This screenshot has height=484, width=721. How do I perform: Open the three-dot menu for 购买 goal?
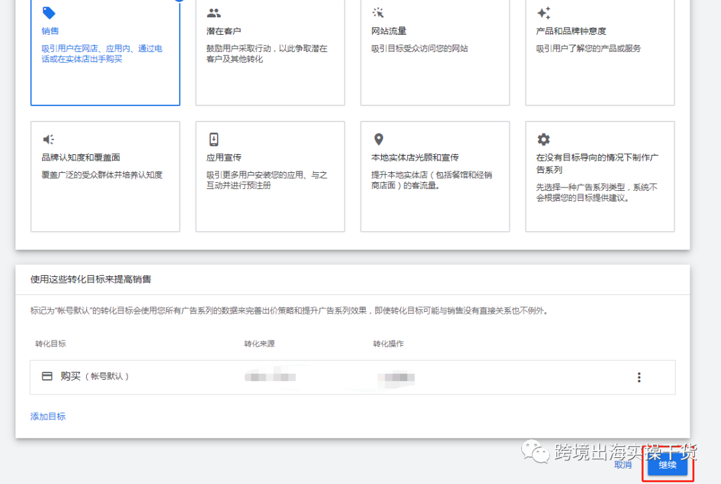pyautogui.click(x=639, y=376)
